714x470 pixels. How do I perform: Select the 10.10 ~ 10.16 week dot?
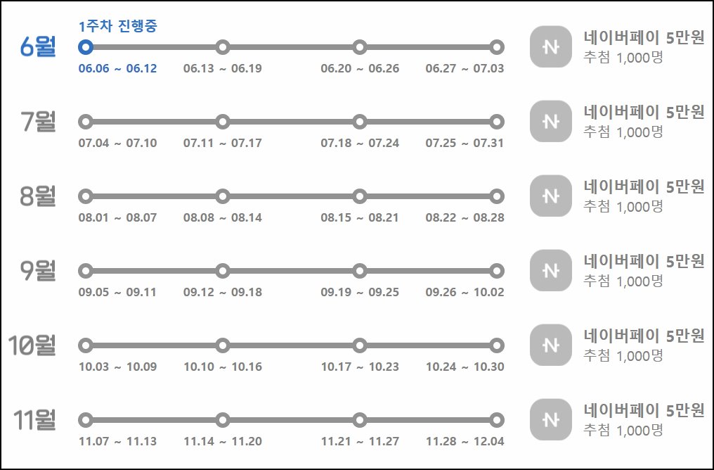223,345
